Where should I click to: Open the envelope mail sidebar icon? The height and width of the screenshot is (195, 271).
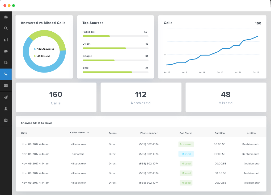pyautogui.click(x=6, y=86)
